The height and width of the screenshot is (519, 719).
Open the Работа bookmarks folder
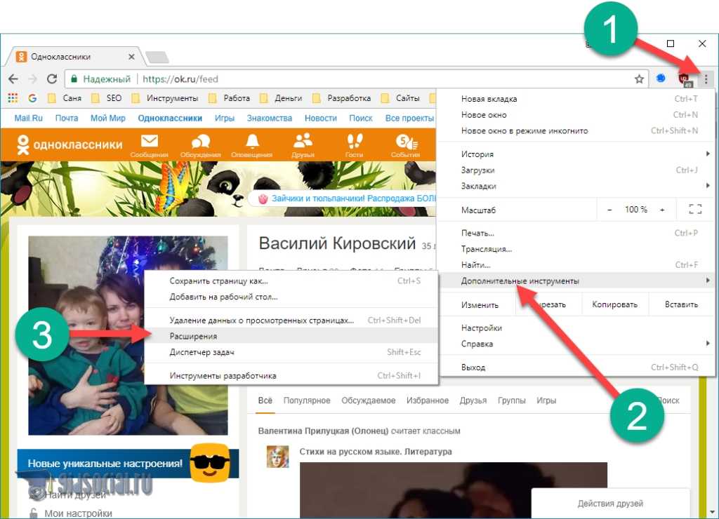pos(230,98)
